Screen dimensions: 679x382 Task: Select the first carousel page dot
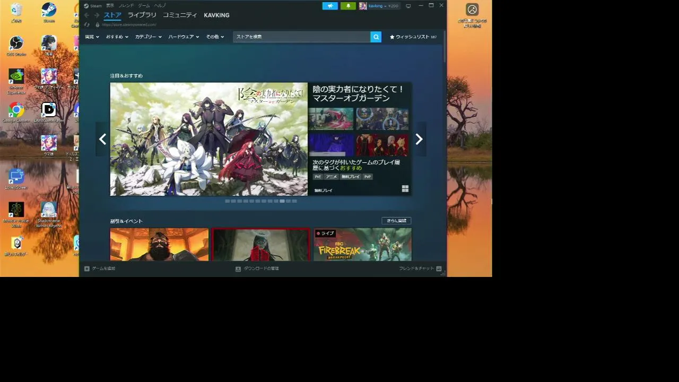[x=227, y=201]
